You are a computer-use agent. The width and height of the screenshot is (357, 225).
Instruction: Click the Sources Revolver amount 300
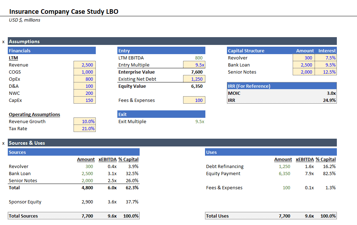click(x=89, y=166)
